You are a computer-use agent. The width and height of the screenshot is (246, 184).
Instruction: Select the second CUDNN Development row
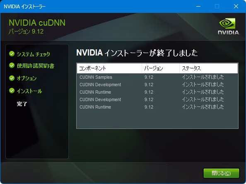(x=157, y=99)
